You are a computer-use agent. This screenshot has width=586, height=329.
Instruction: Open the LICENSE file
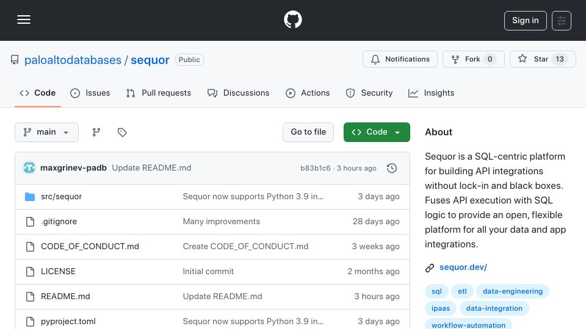tap(58, 272)
